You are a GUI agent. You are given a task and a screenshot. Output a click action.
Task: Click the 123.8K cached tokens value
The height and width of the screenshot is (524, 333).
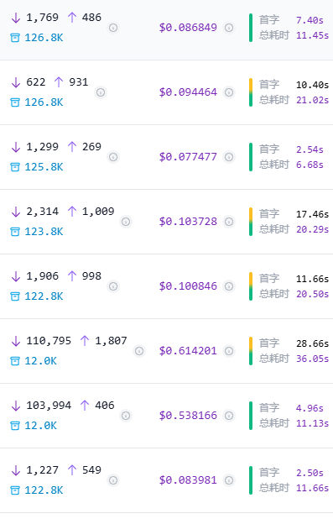(x=44, y=232)
